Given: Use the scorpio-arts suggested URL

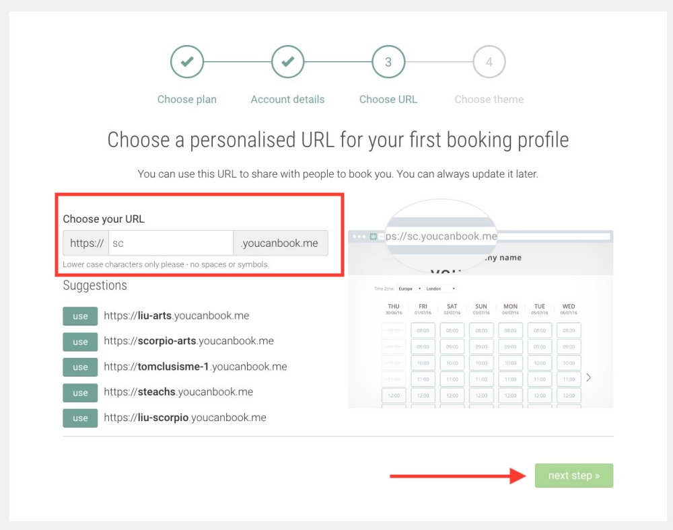Looking at the screenshot, I should [80, 342].
